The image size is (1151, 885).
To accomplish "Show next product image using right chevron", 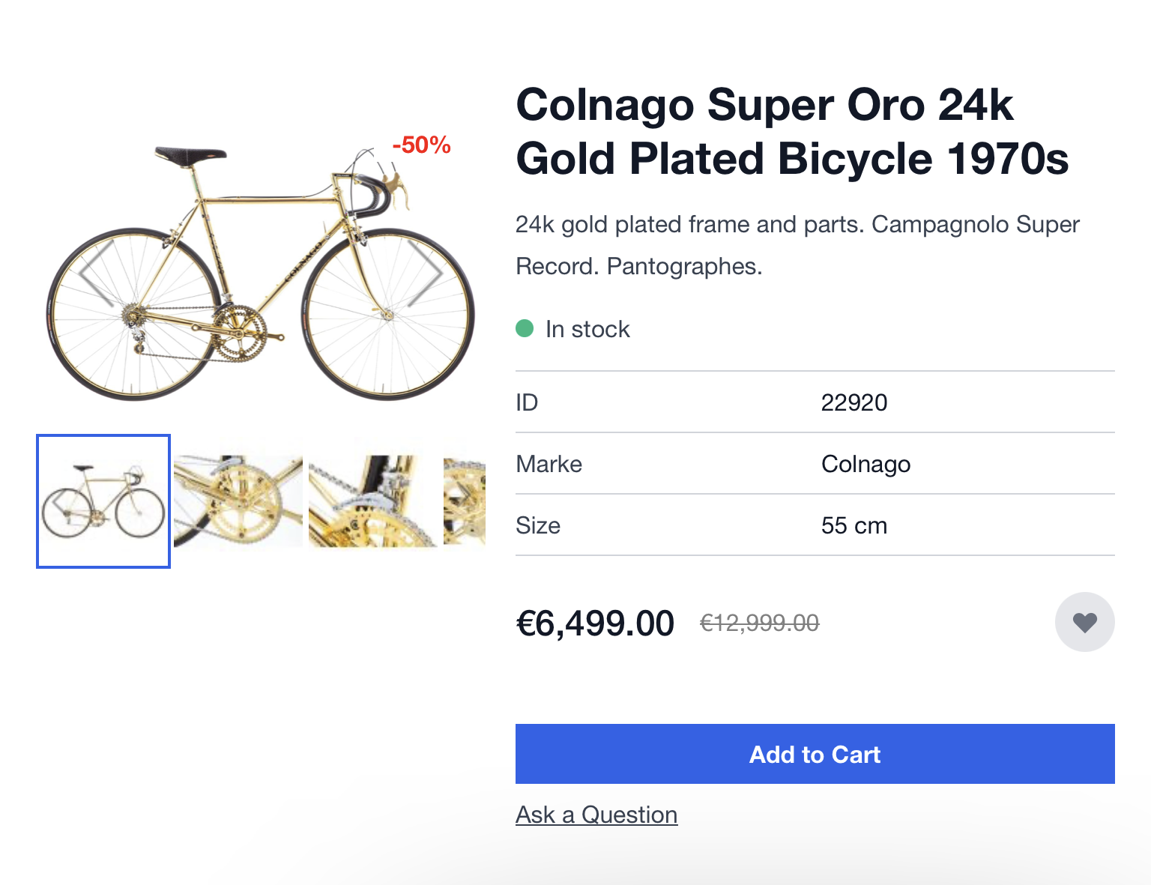I will pos(426,272).
